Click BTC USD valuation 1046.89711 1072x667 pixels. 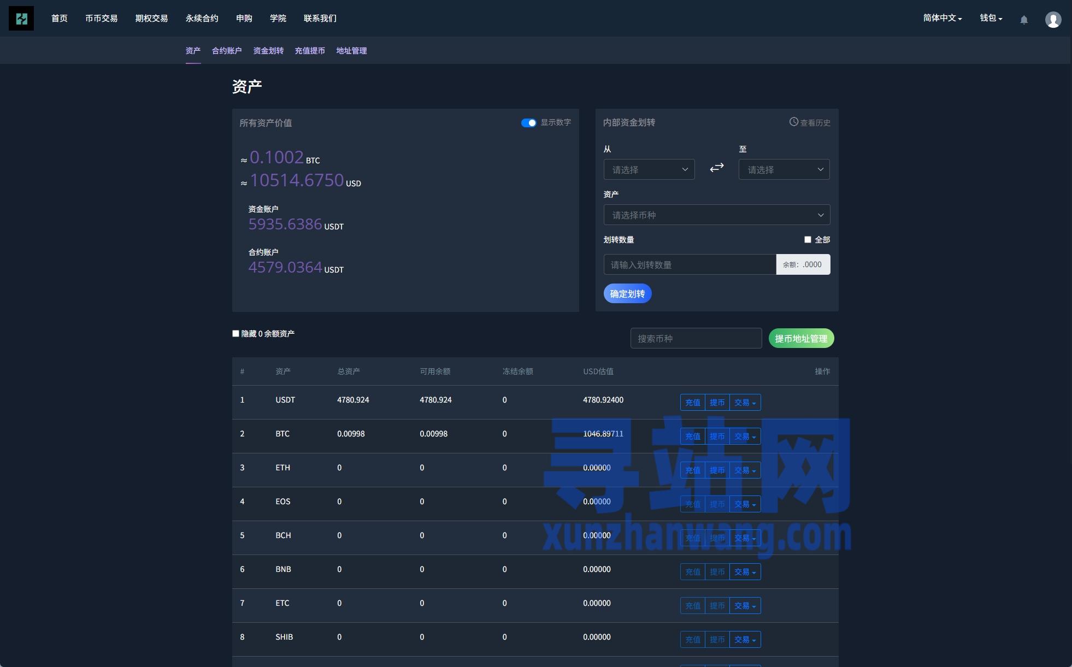[603, 434]
